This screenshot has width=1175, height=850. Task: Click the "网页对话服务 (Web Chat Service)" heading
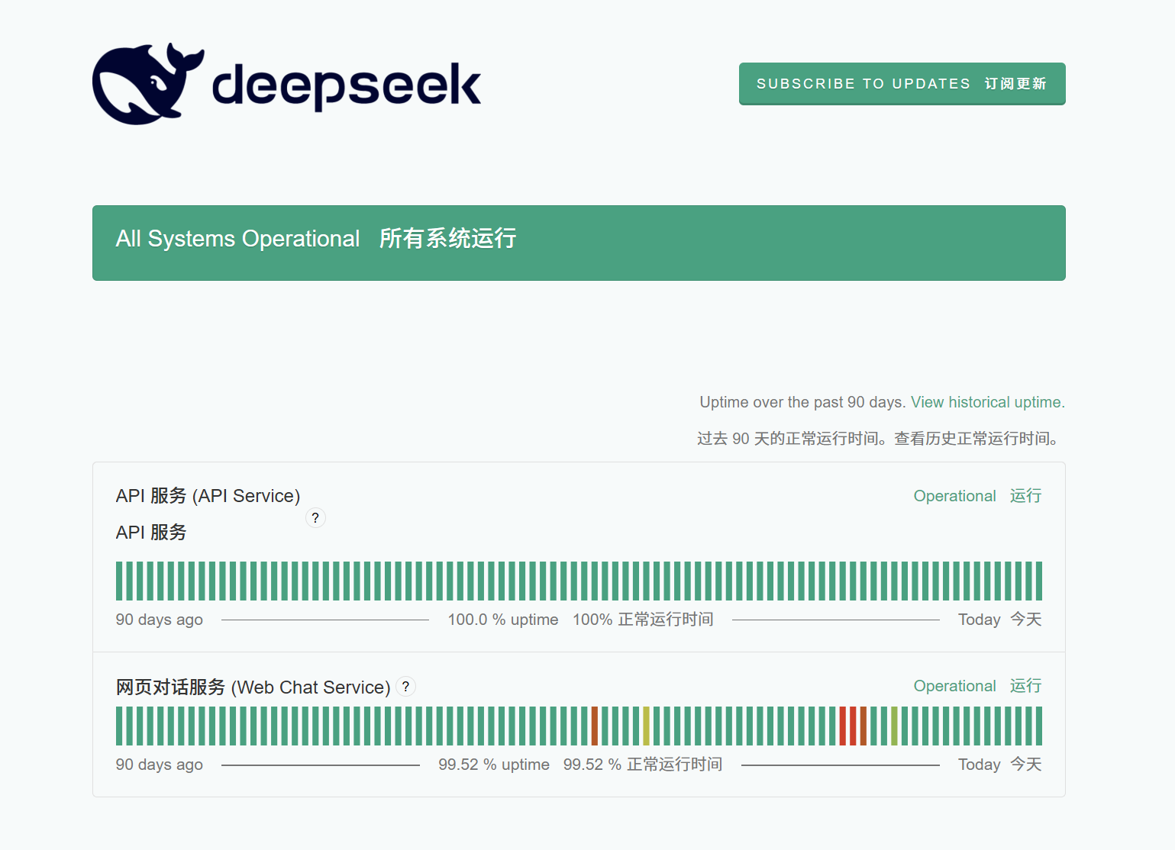pos(253,687)
